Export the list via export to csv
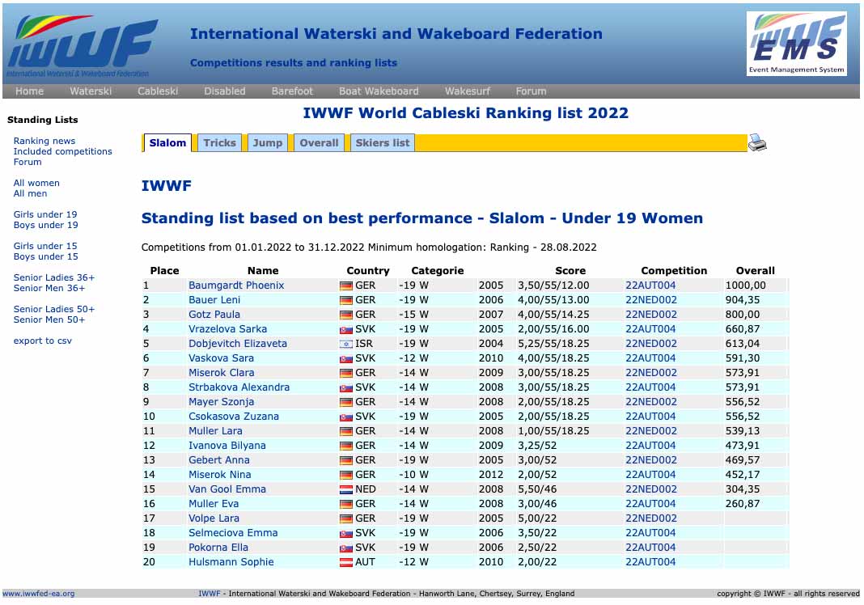This screenshot has width=864, height=605. (42, 341)
